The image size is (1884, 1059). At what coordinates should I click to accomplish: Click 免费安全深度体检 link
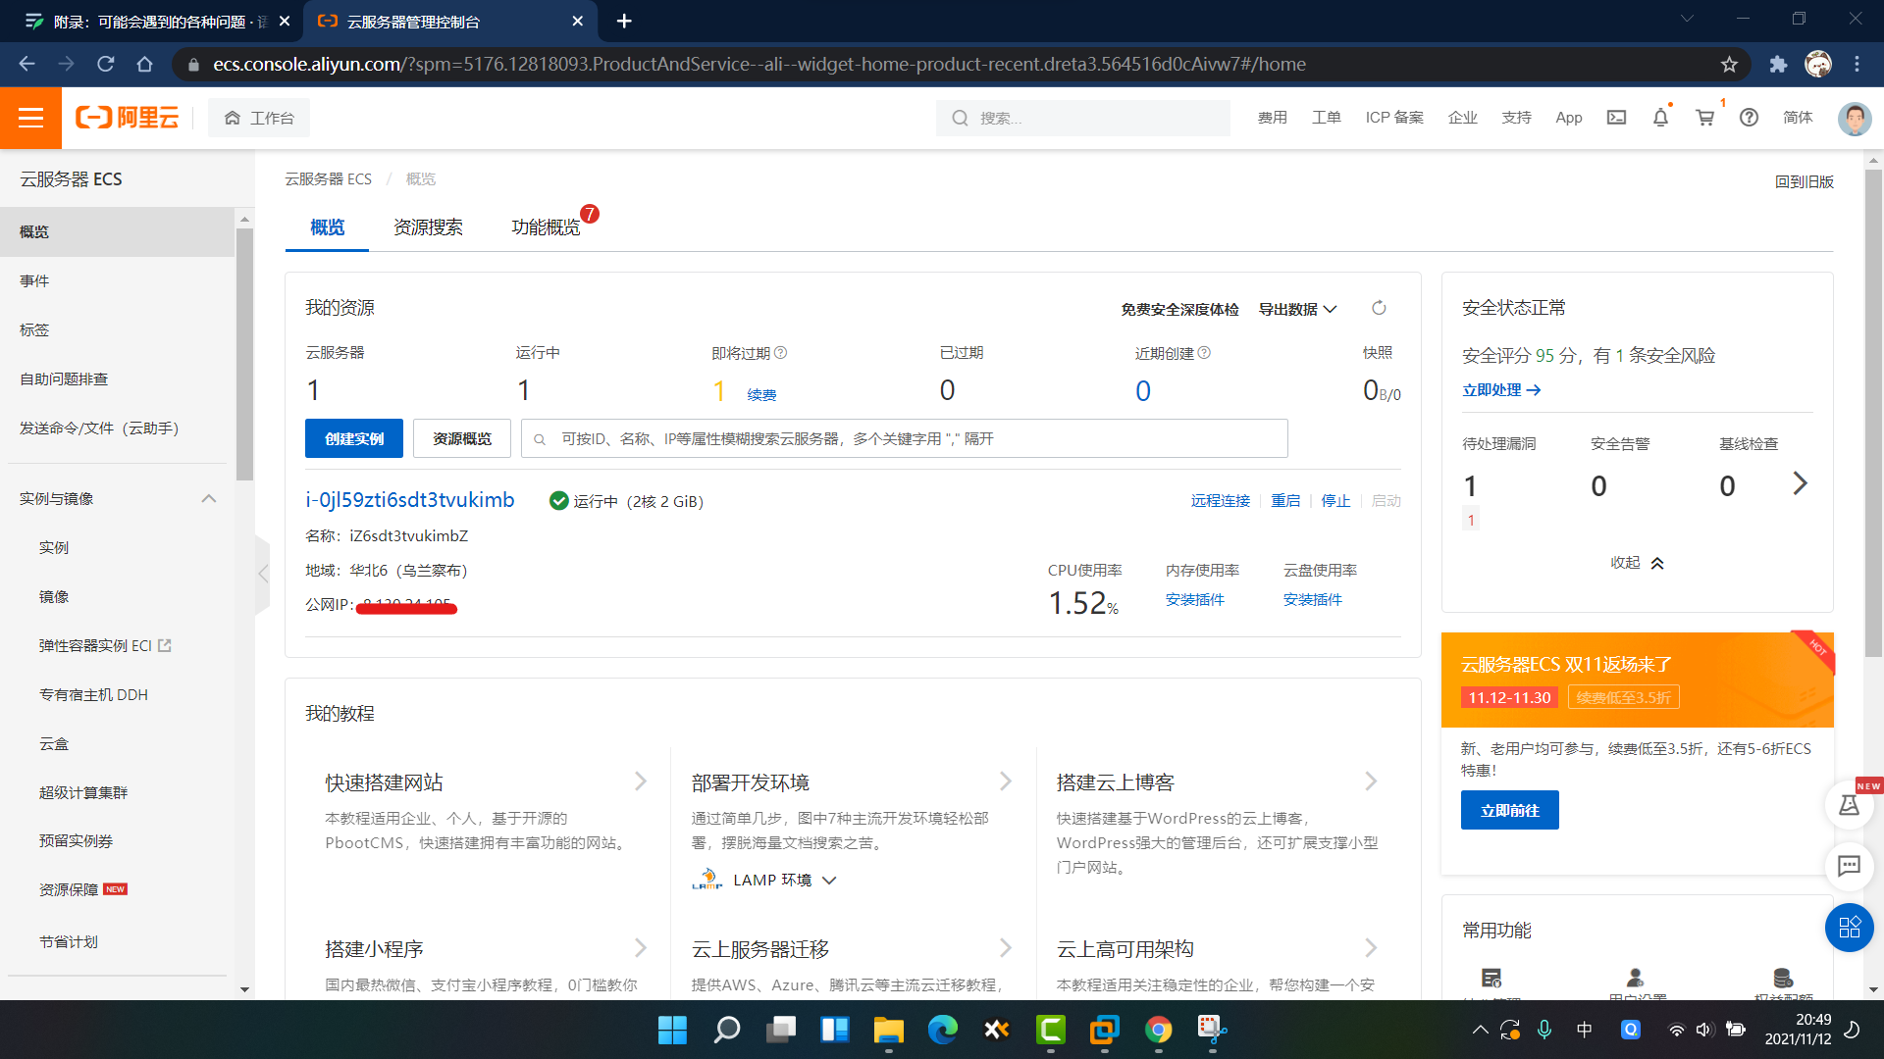[1179, 310]
